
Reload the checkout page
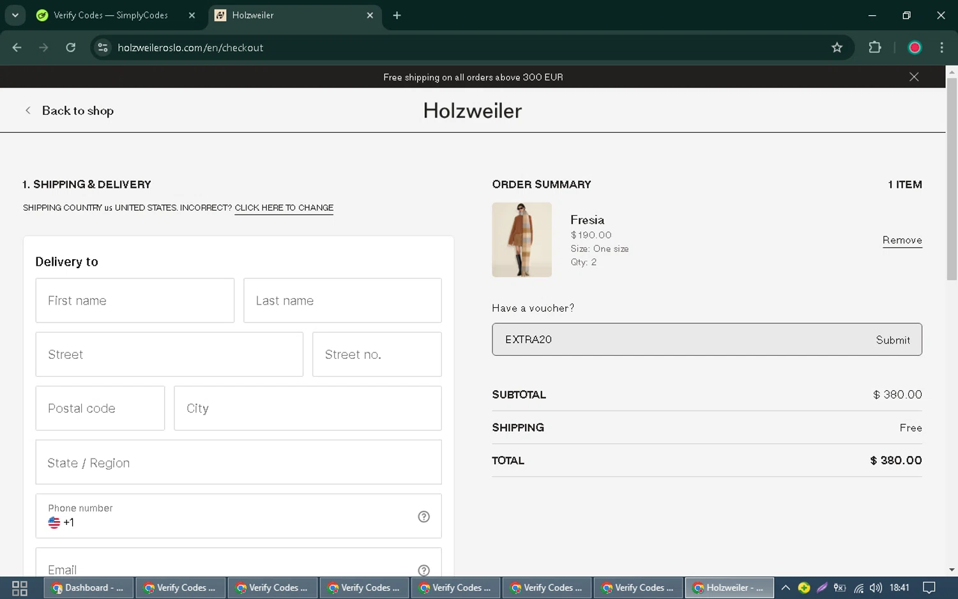[71, 47]
